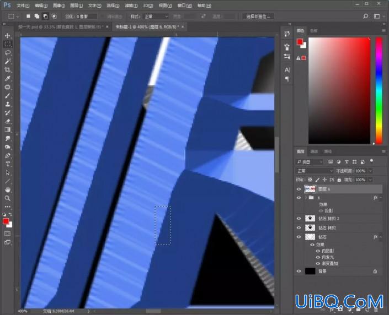Select the Eyedropper tool
Viewport: 389px width, 315px height.
7,79
